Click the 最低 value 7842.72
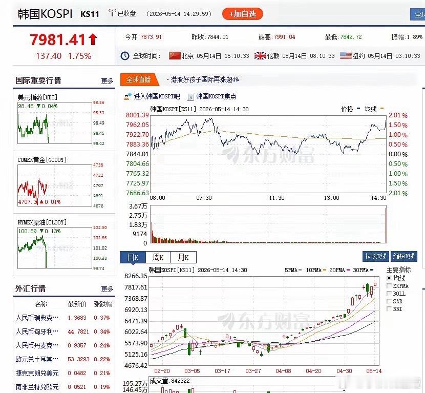 (351, 37)
